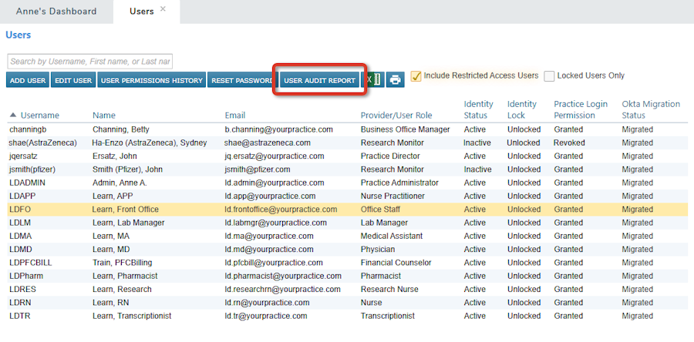The image size is (694, 342).
Task: Toggle Include Restricted Access Users checkbox
Action: pyautogui.click(x=416, y=76)
